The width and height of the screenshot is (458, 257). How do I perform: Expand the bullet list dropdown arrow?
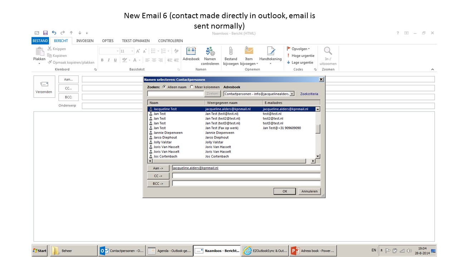point(158,51)
